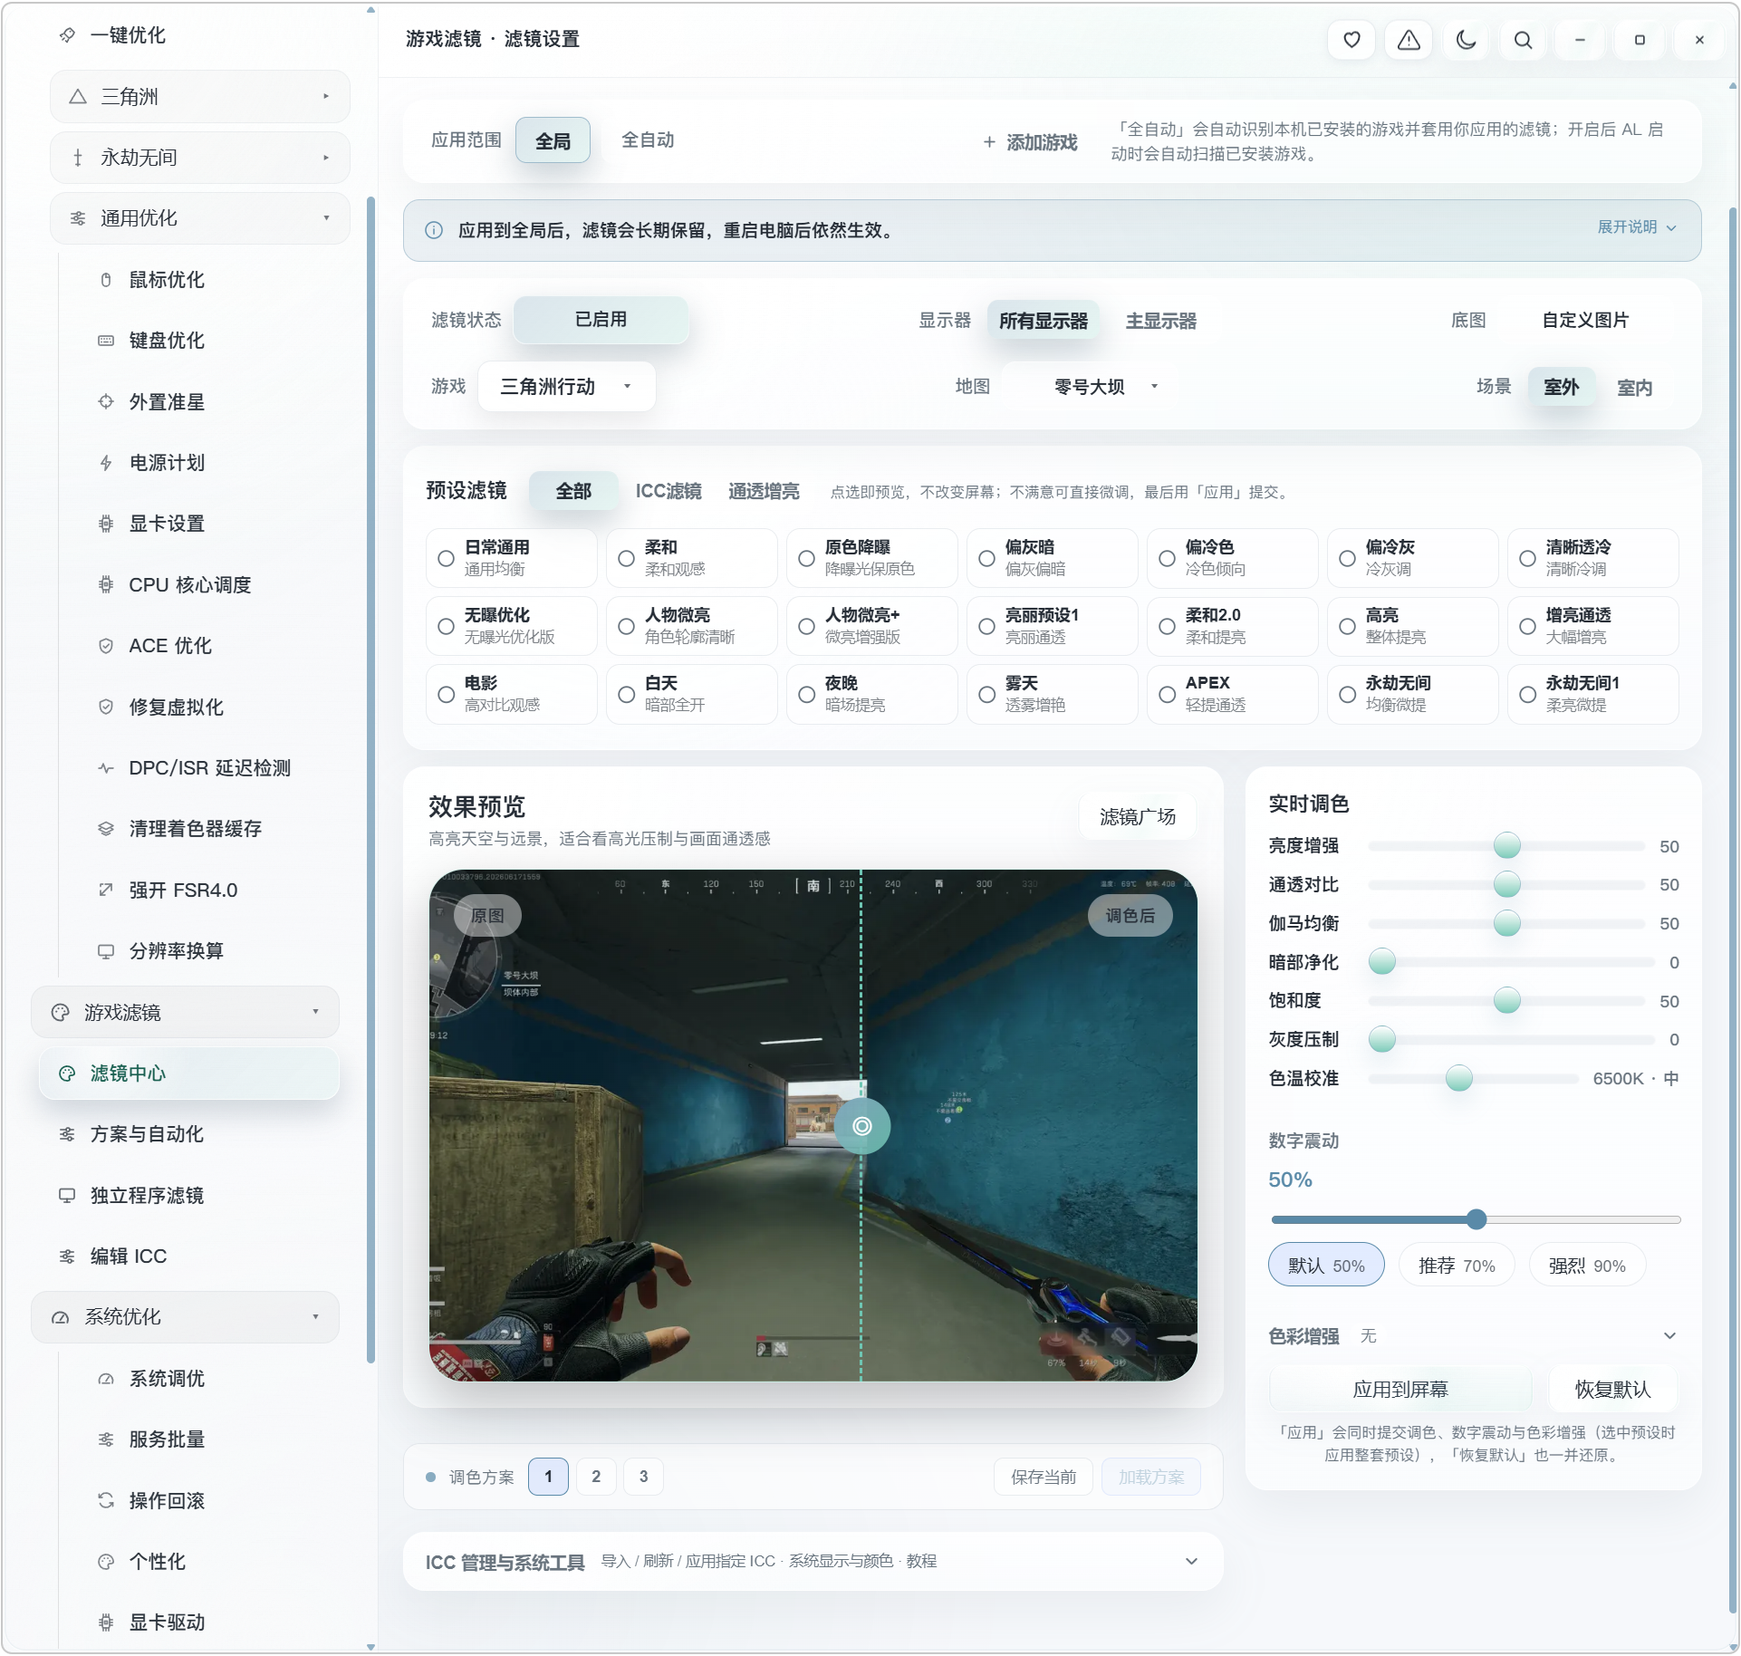Open the search magnifier icon
Image resolution: width=1741 pixels, height=1656 pixels.
click(x=1523, y=40)
